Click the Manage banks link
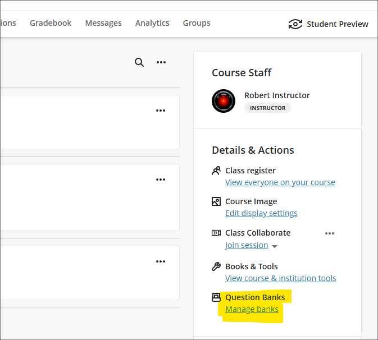Image resolution: width=378 pixels, height=340 pixels. [x=252, y=309]
